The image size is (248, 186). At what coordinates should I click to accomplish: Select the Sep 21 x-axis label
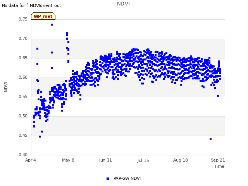[218, 160]
